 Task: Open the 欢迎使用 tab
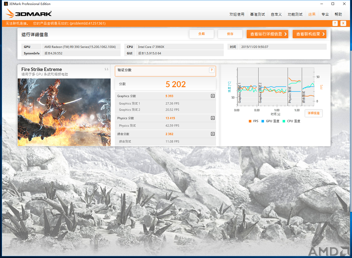(237, 14)
